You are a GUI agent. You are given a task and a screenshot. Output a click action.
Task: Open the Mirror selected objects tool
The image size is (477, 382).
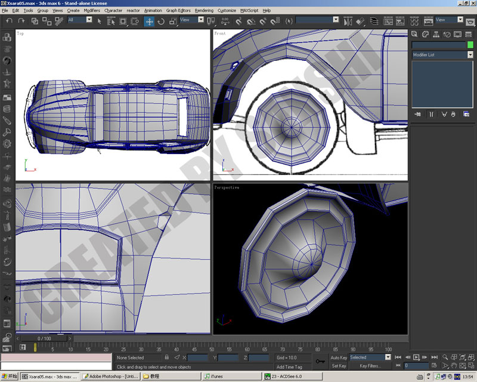tap(348, 21)
